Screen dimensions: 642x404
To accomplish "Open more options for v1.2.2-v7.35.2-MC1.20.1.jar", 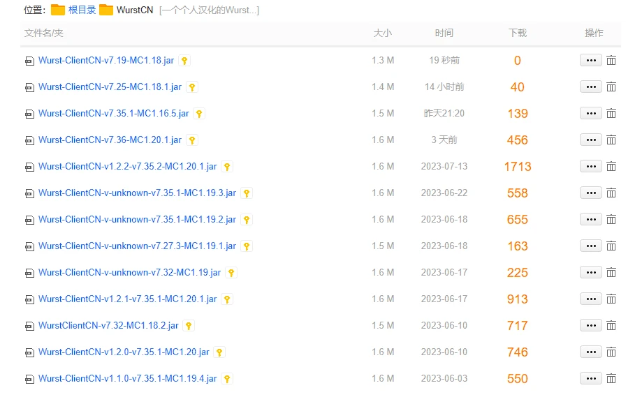I will [591, 167].
